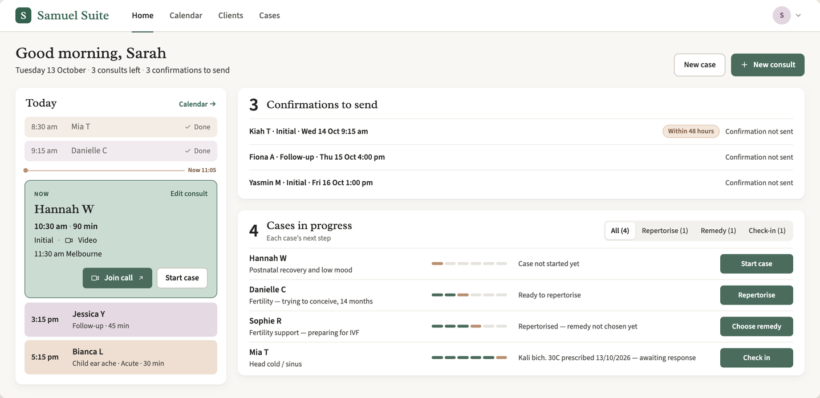Image resolution: width=820 pixels, height=398 pixels.
Task: Switch to the Cases tab
Action: pos(269,15)
